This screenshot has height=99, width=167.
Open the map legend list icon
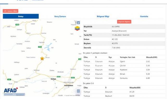[78, 91]
